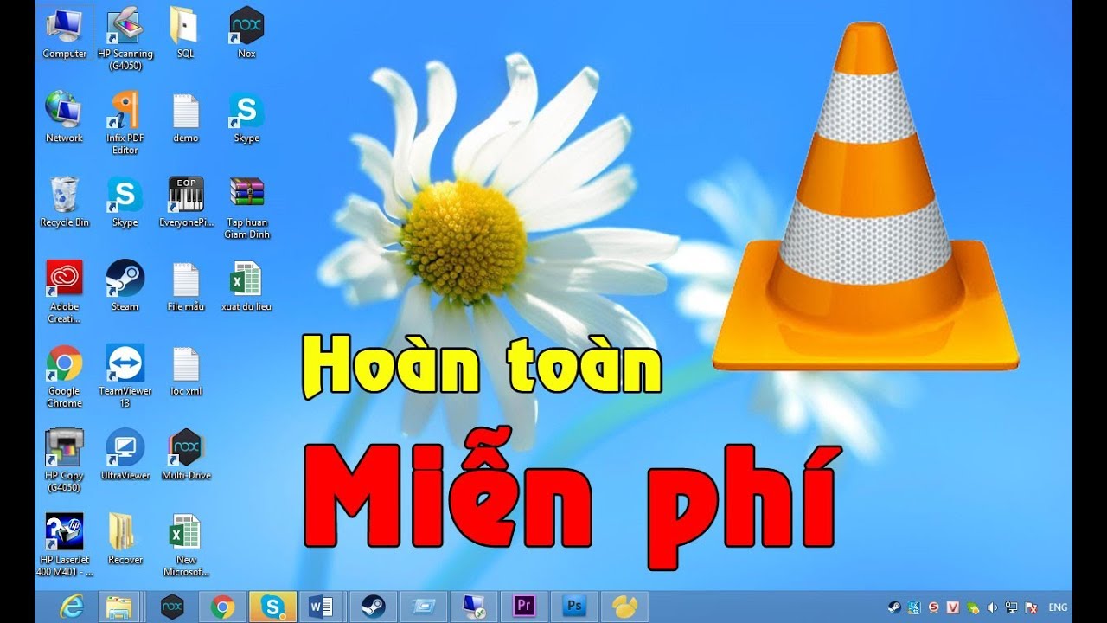Select New Microsoft Excel file icon
The image size is (1107, 623).
(x=186, y=544)
